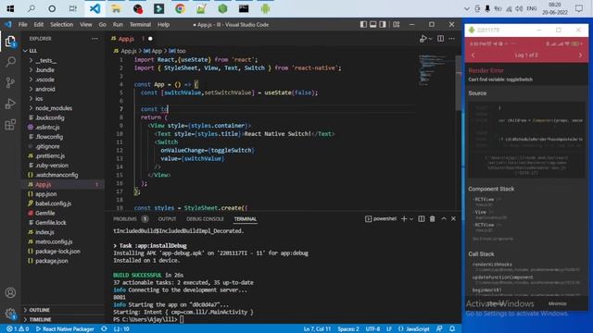Open Google Chrome from taskbar

(180, 8)
